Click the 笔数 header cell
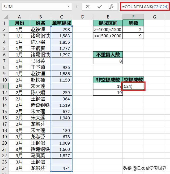Viewport: 170px width, 174px height. [133, 23]
